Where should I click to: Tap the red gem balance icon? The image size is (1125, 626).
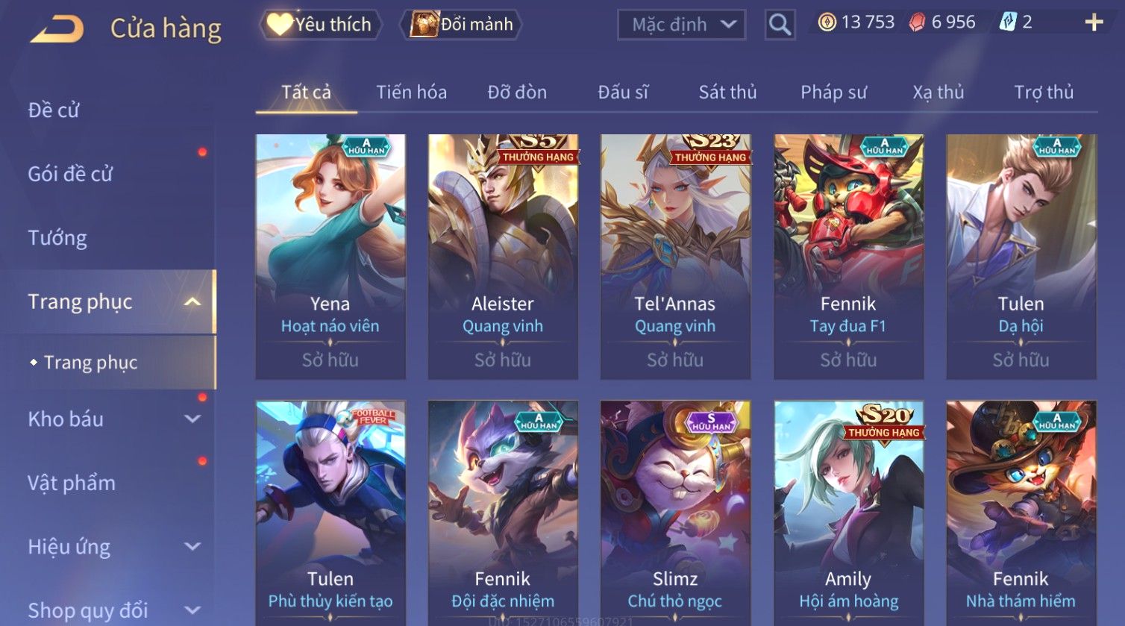tap(917, 22)
